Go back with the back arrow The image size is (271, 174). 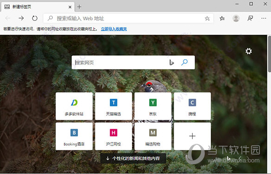click(8, 18)
